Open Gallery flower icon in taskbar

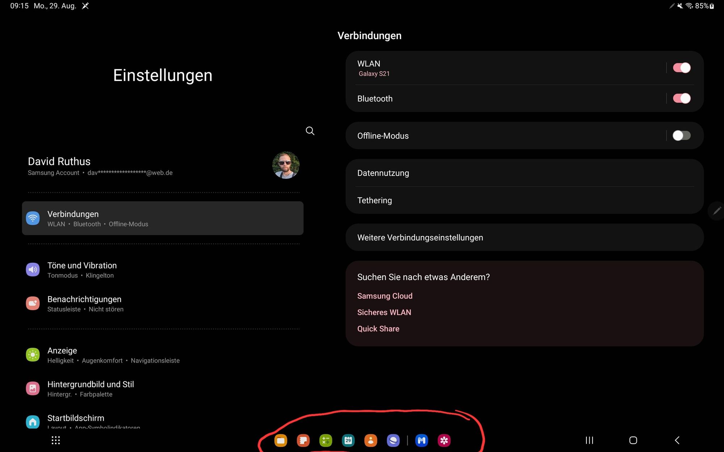tap(444, 440)
